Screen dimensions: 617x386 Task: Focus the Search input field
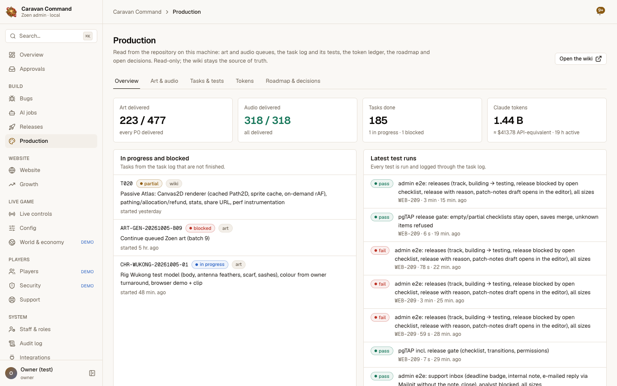click(51, 36)
